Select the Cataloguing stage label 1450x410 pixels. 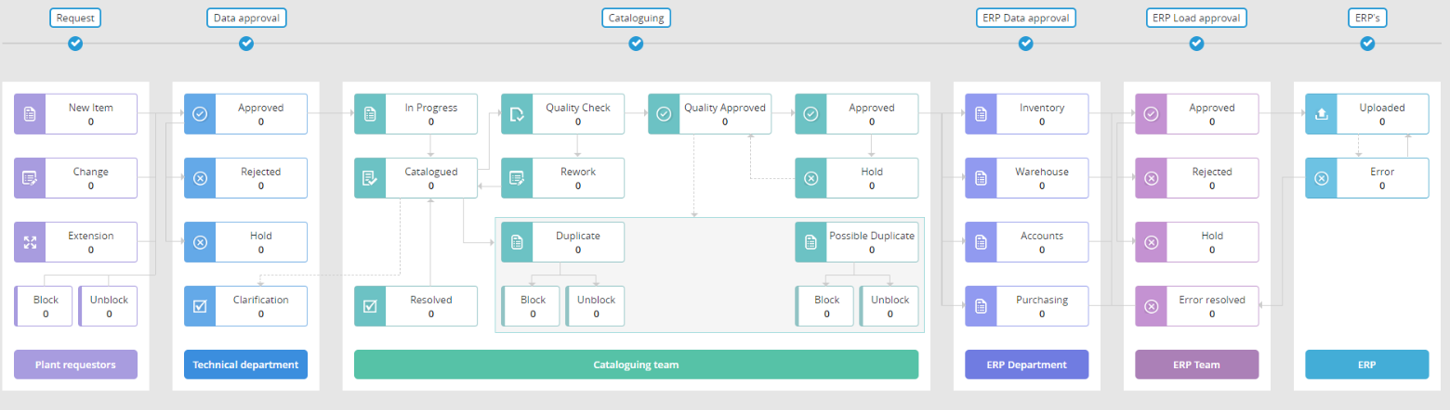tap(636, 18)
